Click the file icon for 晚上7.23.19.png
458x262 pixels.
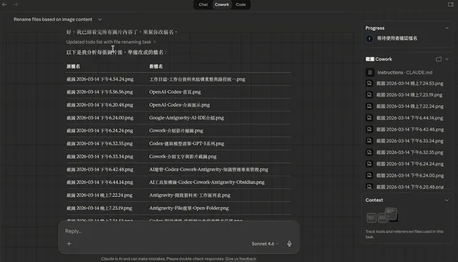(369, 95)
